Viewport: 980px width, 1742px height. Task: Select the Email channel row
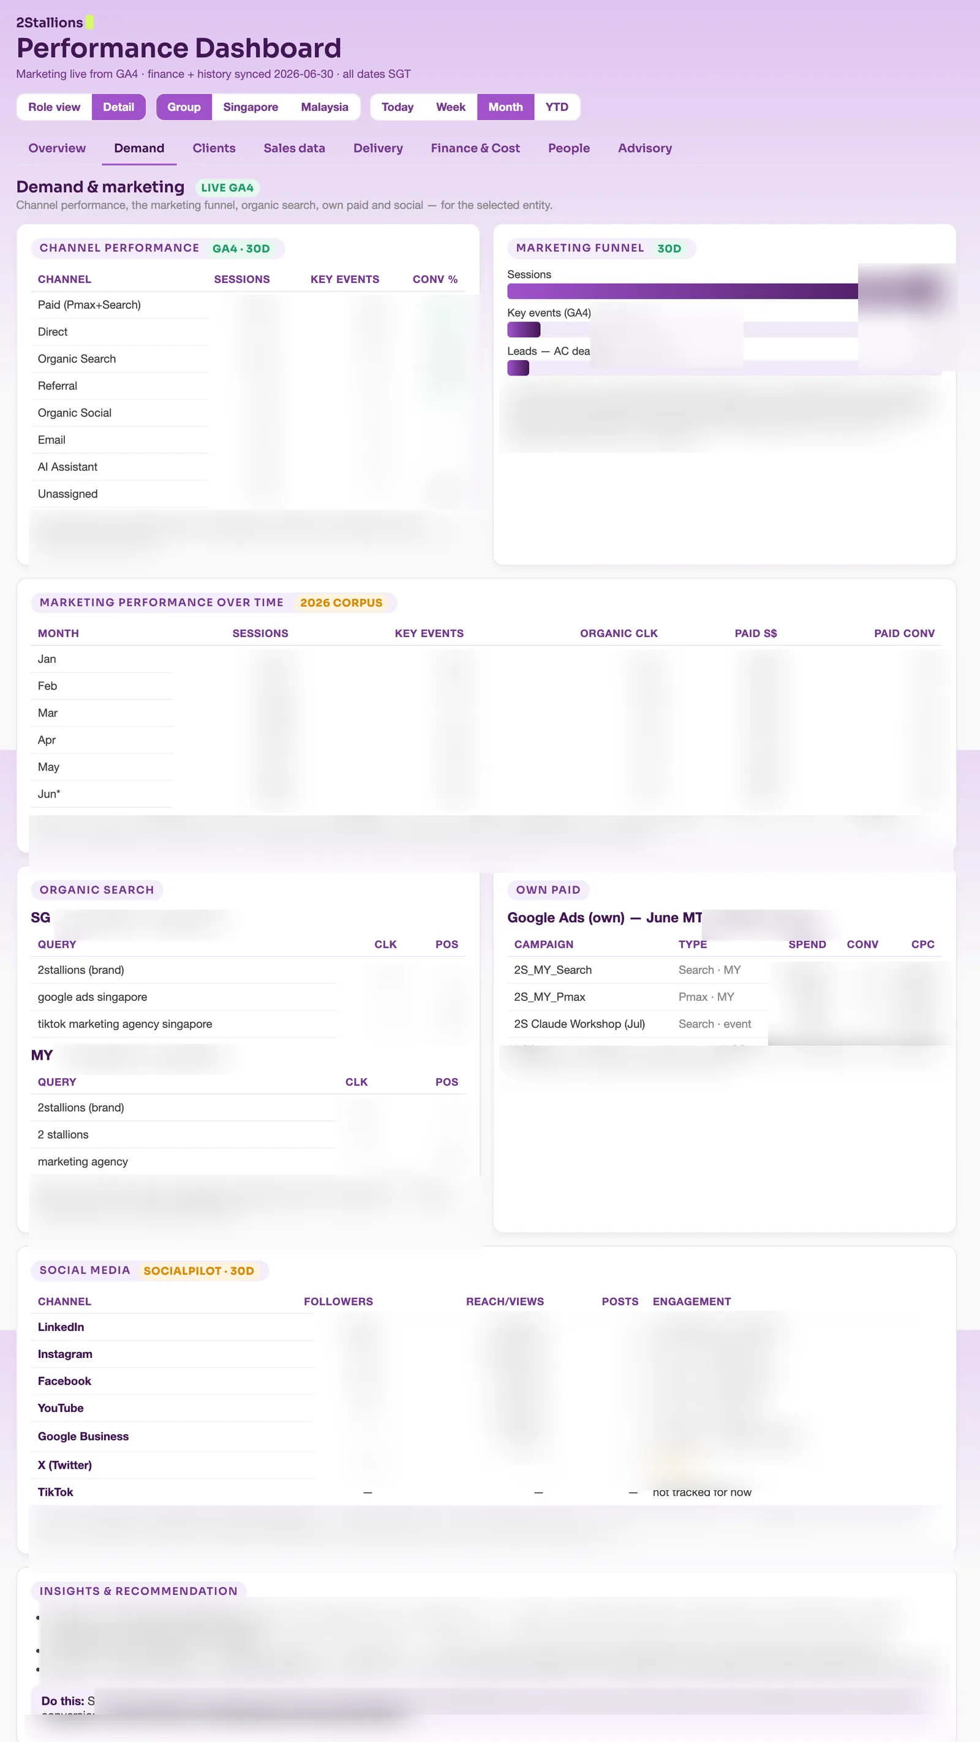248,440
